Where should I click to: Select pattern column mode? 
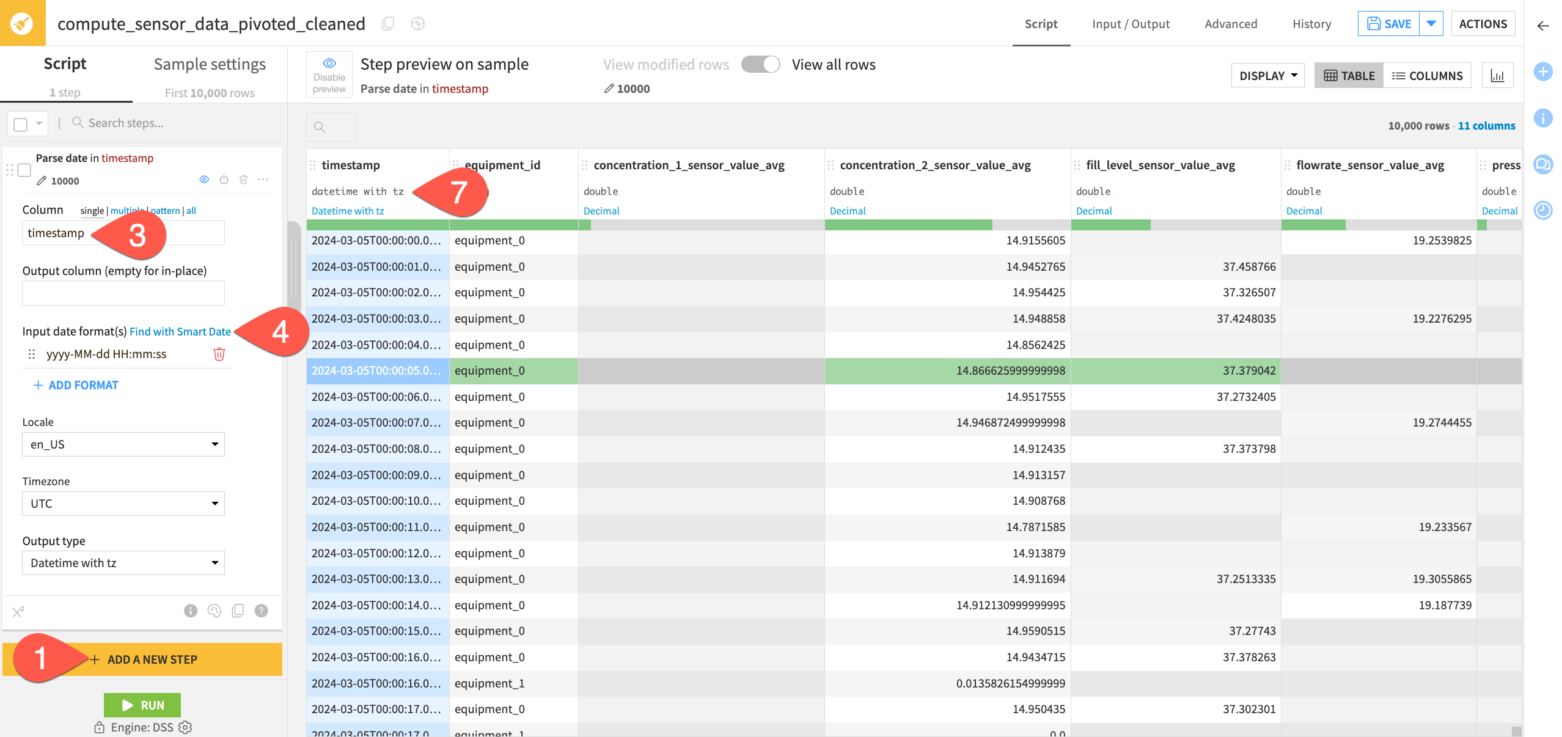(165, 211)
